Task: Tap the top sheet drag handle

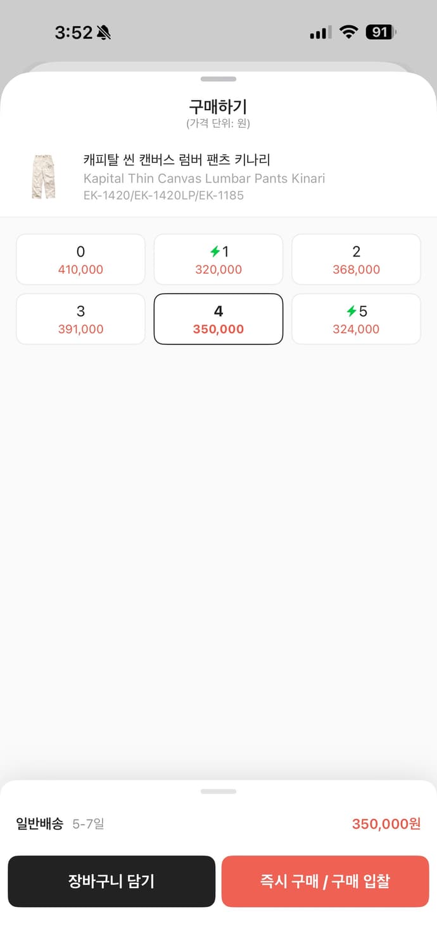Action: coord(218,79)
